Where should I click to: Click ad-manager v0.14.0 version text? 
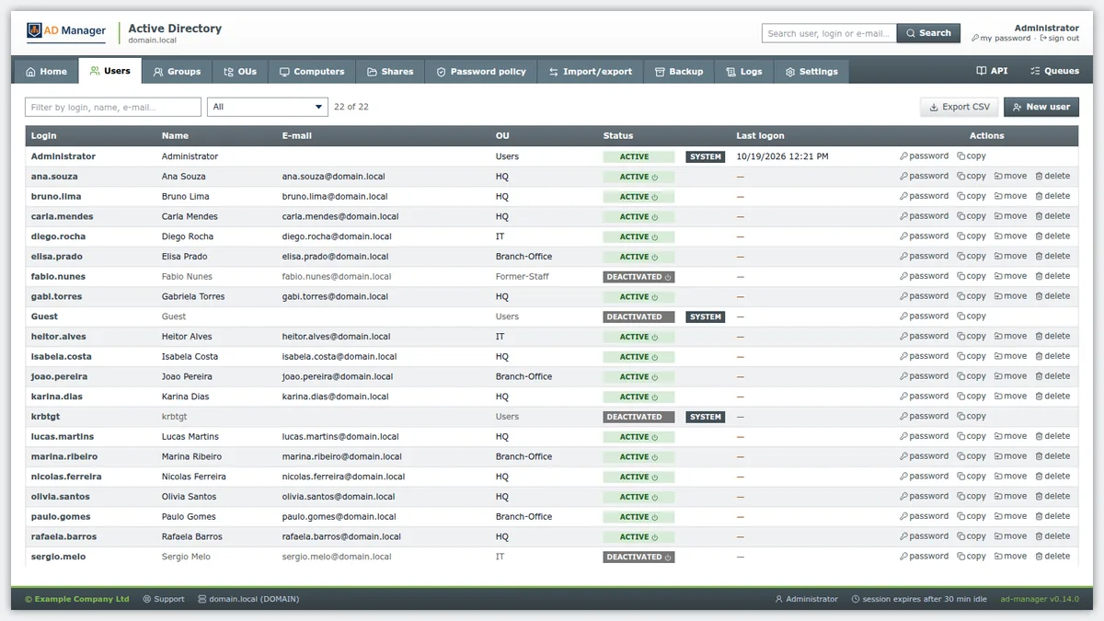[x=1040, y=599]
